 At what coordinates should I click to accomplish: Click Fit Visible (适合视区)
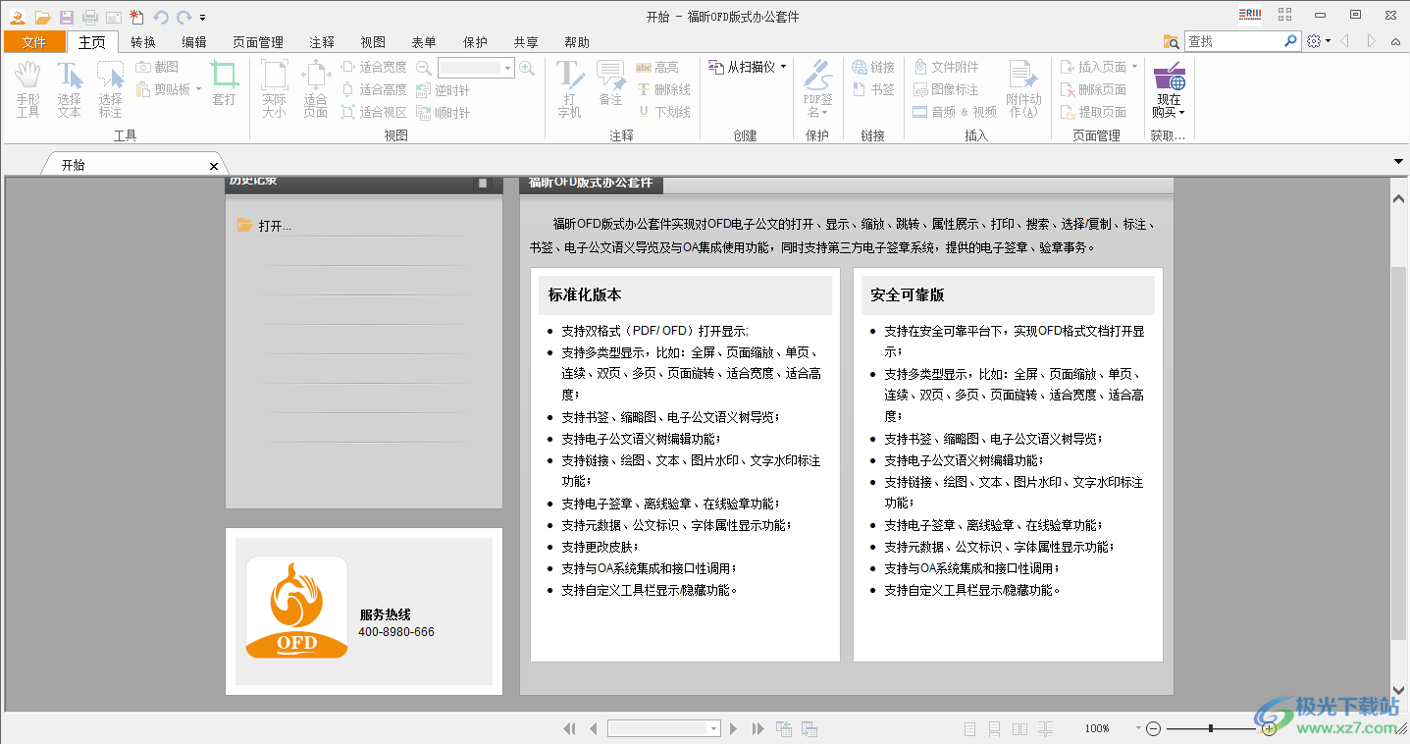(x=374, y=112)
